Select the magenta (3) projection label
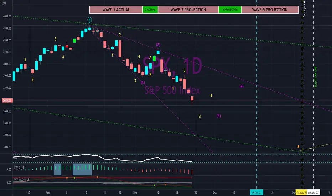The image size is (332, 196). 218,116
